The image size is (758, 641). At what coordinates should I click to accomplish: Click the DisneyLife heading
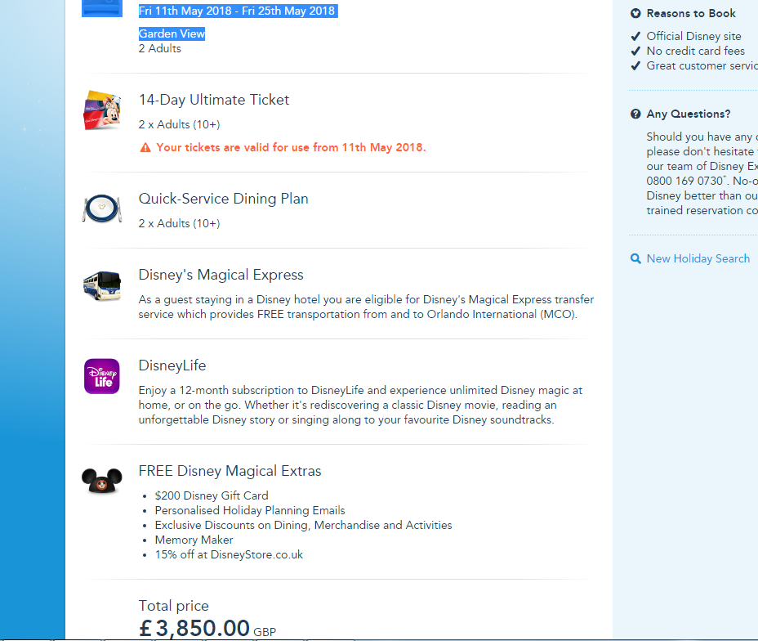click(x=172, y=365)
